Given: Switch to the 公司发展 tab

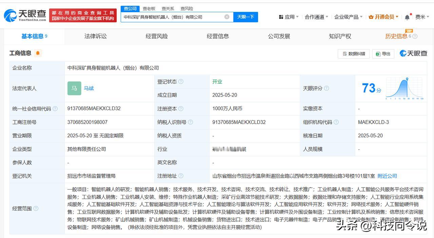Looking at the screenshot, I should click(279, 36).
